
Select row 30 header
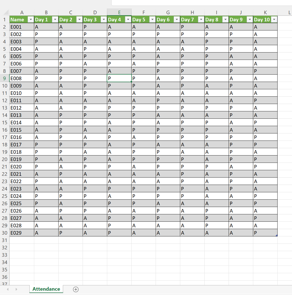click(5, 233)
